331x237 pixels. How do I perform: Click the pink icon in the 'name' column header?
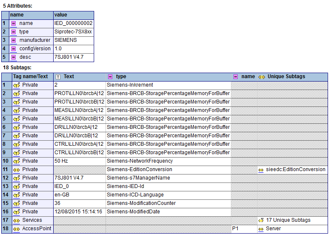point(236,77)
